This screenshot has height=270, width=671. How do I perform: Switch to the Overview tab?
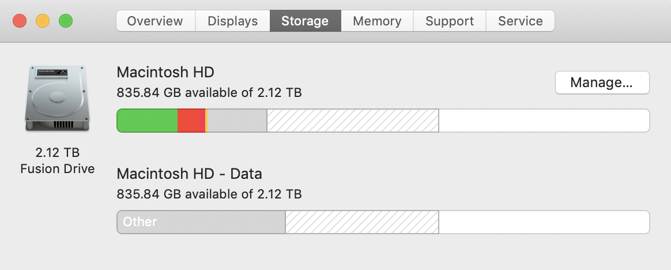click(x=155, y=21)
